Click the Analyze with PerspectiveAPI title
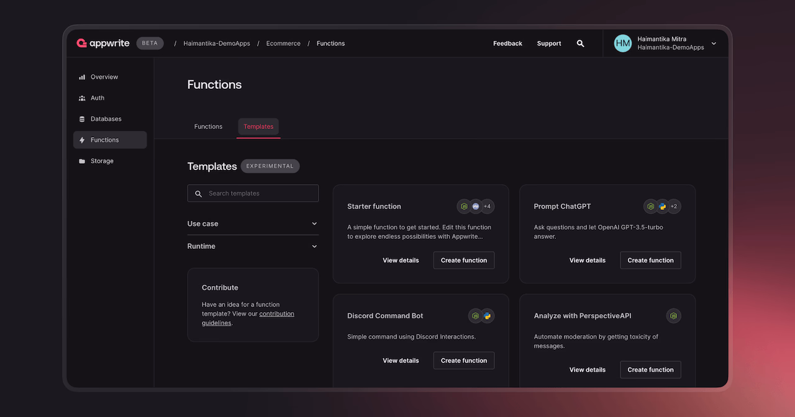 [583, 316]
